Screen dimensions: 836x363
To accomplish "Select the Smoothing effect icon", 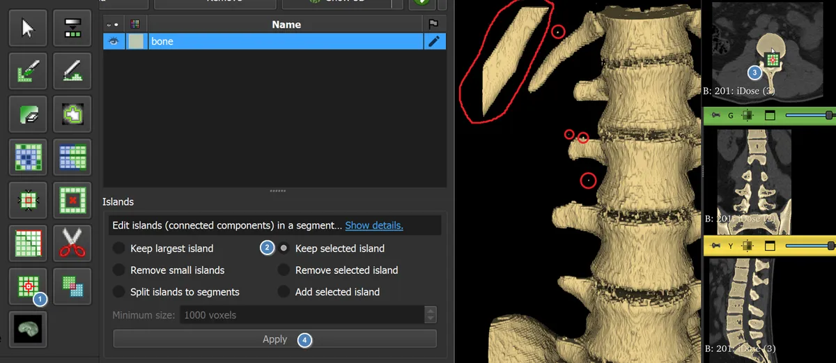I will point(28,244).
